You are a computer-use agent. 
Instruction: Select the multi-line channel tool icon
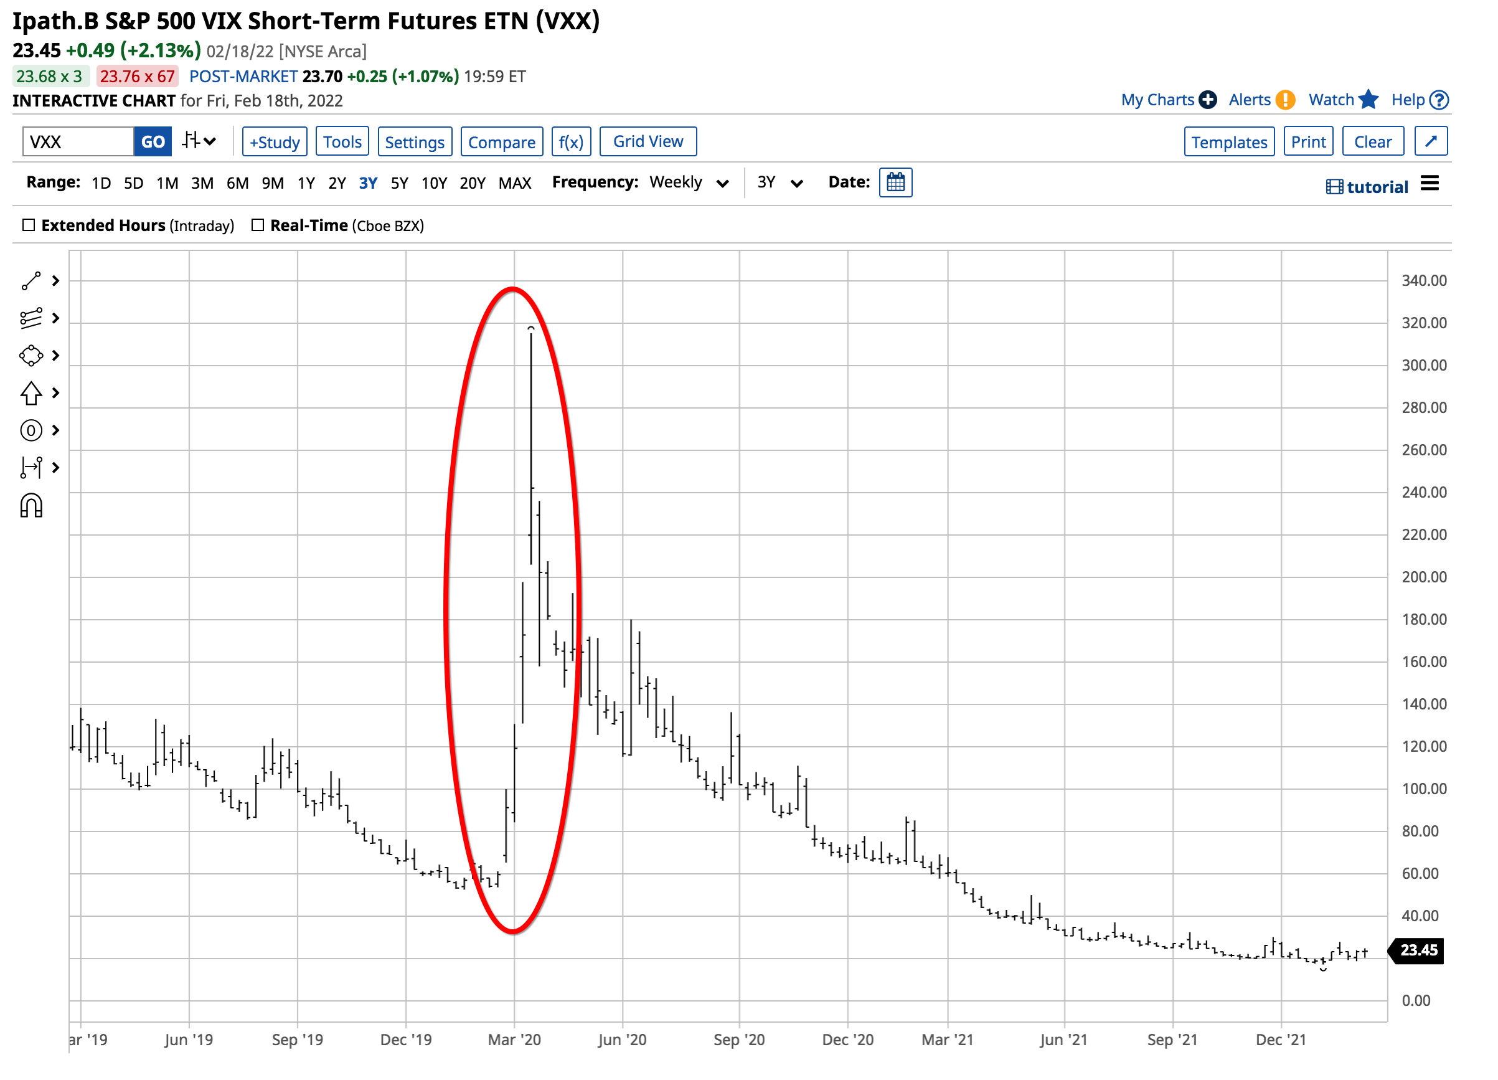(31, 318)
